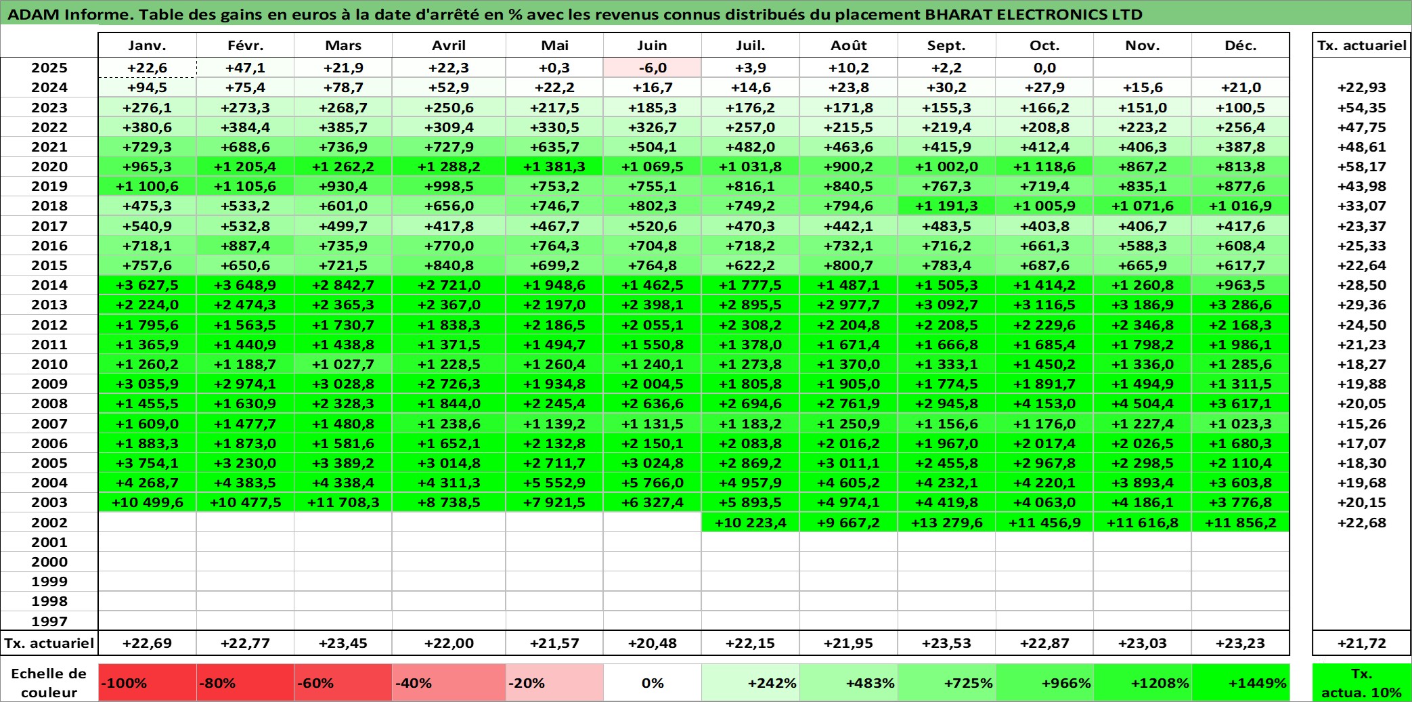Select the +483% green scale swatch

[849, 682]
